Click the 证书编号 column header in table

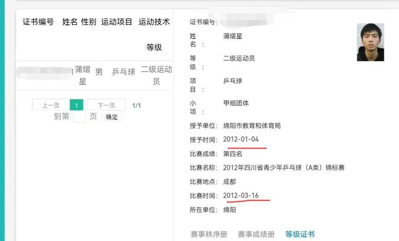38,22
